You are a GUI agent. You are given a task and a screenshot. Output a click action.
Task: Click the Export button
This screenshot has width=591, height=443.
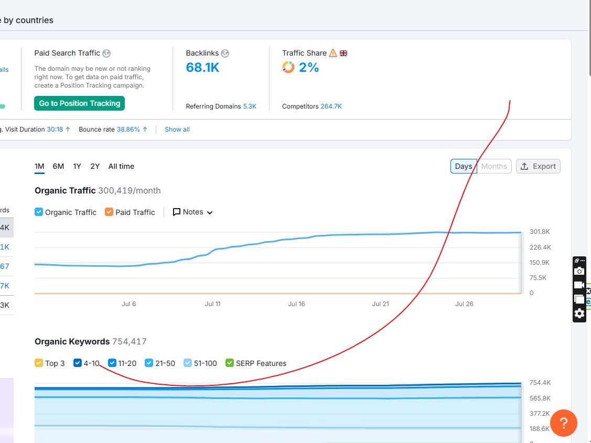538,166
